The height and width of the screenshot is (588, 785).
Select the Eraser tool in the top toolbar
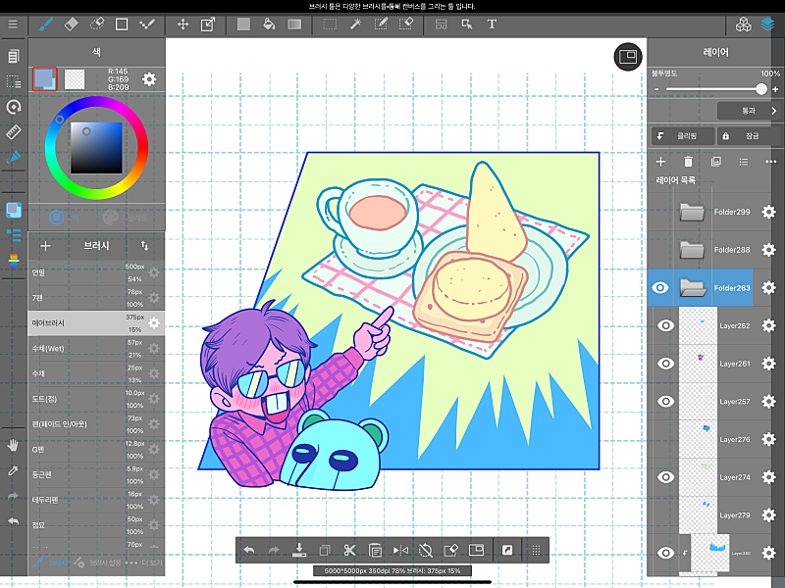coord(73,24)
